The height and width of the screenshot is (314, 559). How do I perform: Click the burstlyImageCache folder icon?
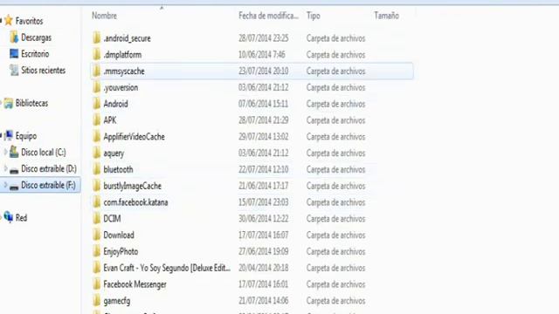[x=96, y=186]
